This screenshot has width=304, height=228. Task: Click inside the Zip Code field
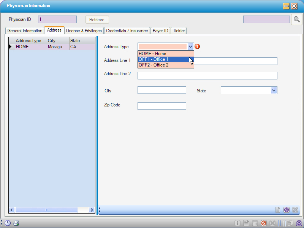pyautogui.click(x=161, y=106)
